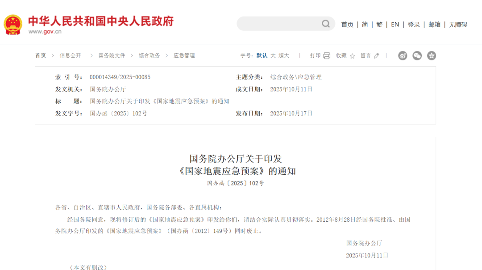Viewport: 482px width, 270px height.
Task: Switch to traditional Chinese with 繁
Action: 379,25
